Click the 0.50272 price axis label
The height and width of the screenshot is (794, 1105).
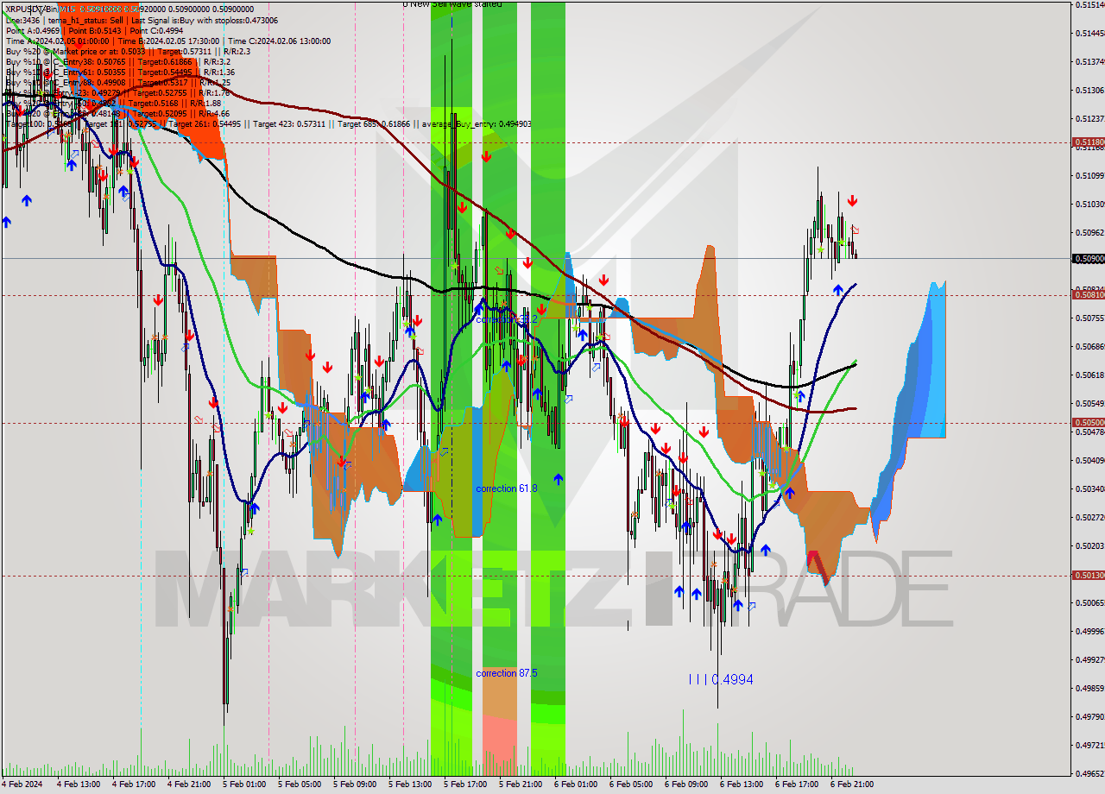1089,517
